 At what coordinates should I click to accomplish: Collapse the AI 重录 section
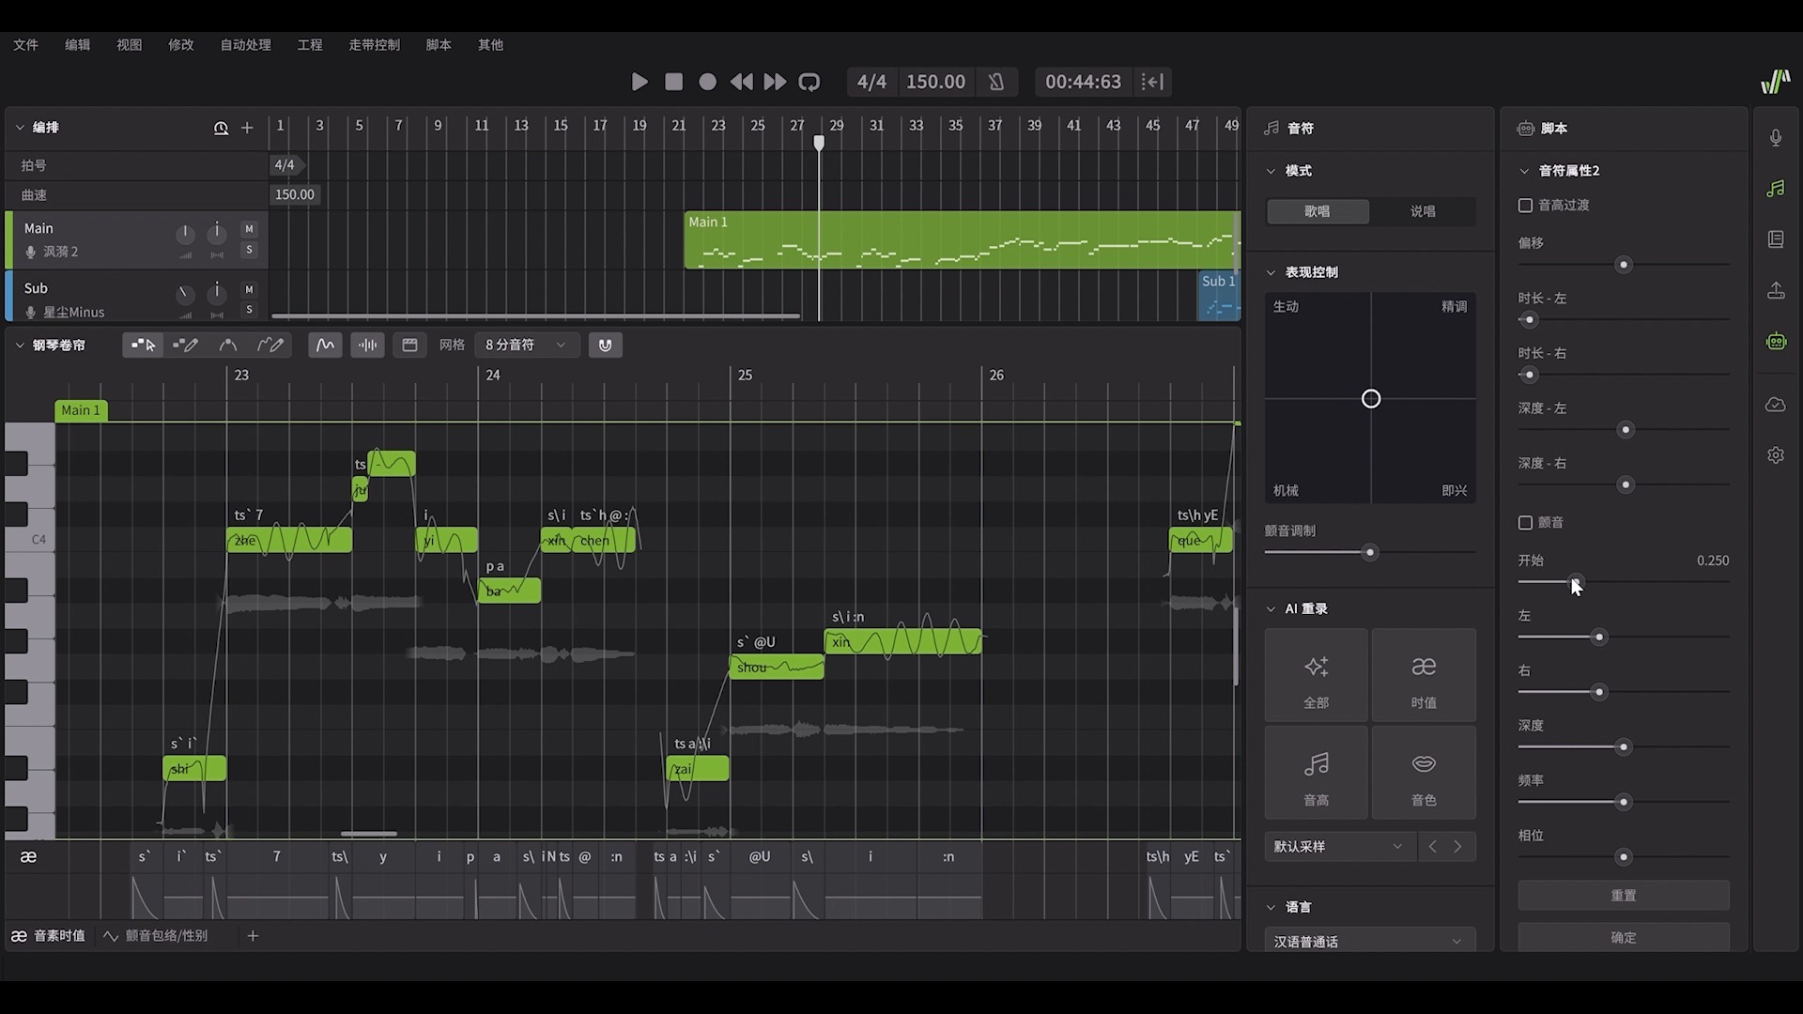click(x=1271, y=609)
